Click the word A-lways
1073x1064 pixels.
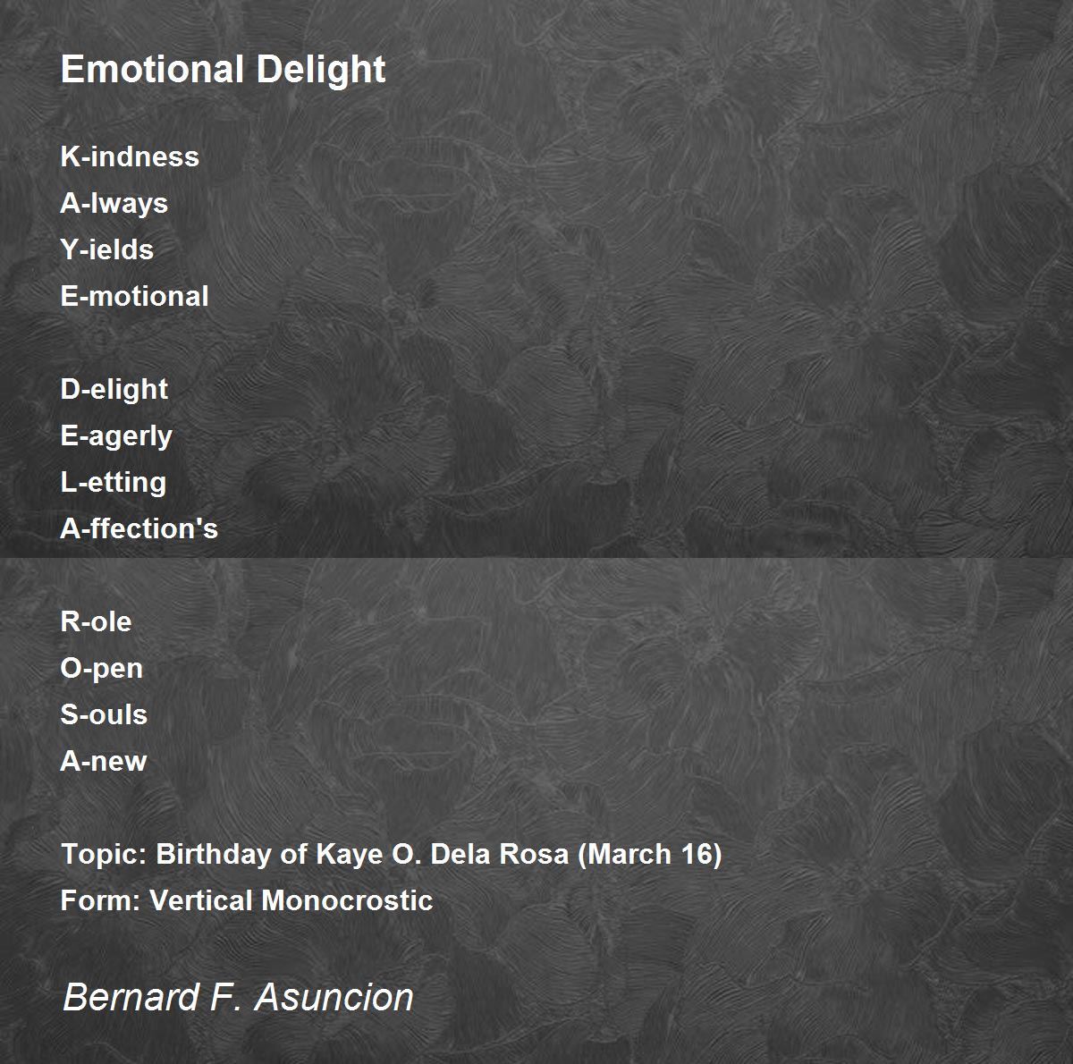[114, 203]
